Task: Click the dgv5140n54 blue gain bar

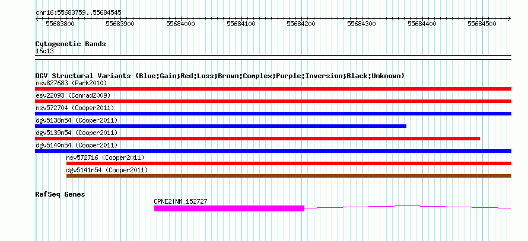Action: point(273,151)
